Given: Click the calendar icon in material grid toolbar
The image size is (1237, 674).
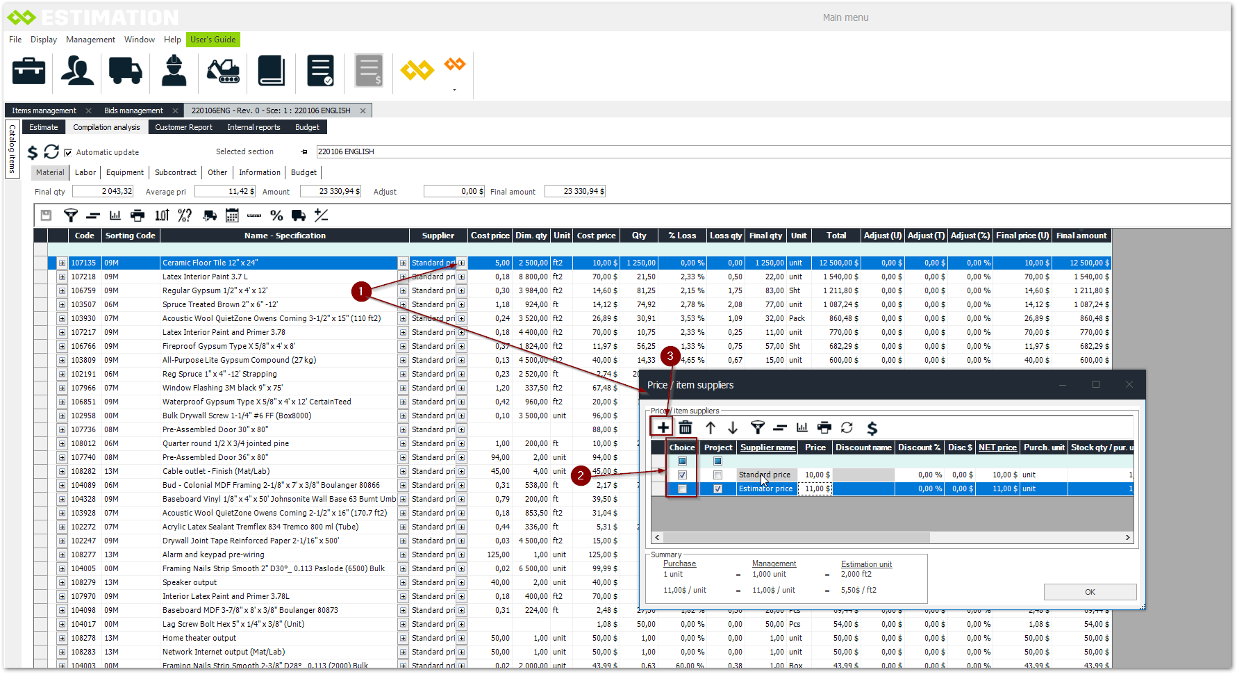Looking at the screenshot, I should 232,215.
